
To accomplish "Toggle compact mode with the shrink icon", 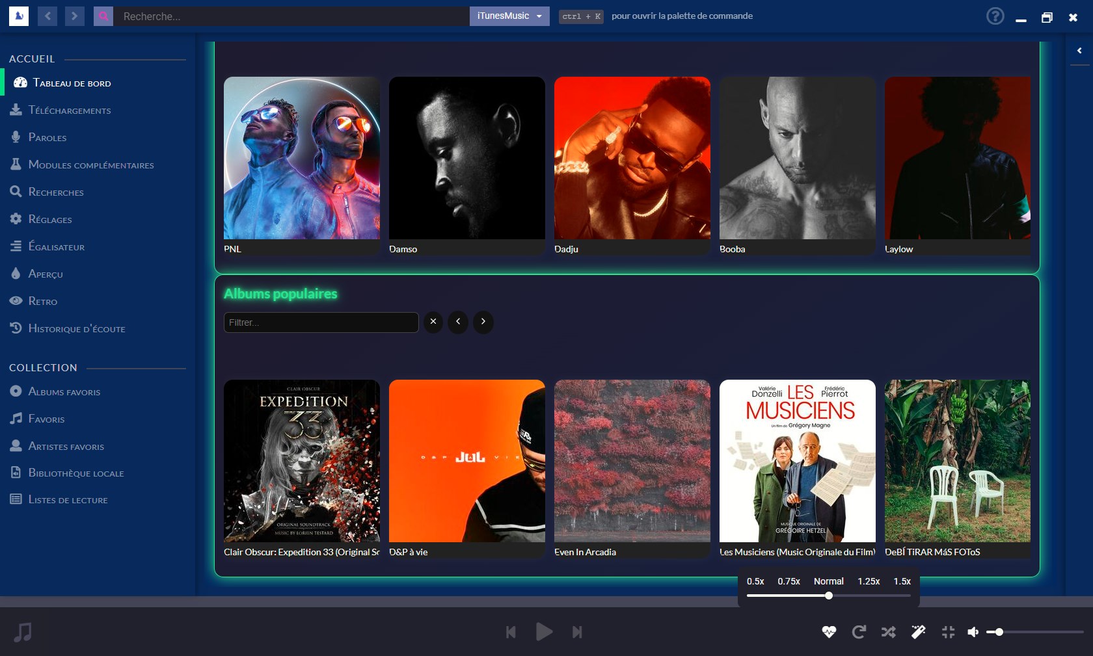I will [x=949, y=632].
